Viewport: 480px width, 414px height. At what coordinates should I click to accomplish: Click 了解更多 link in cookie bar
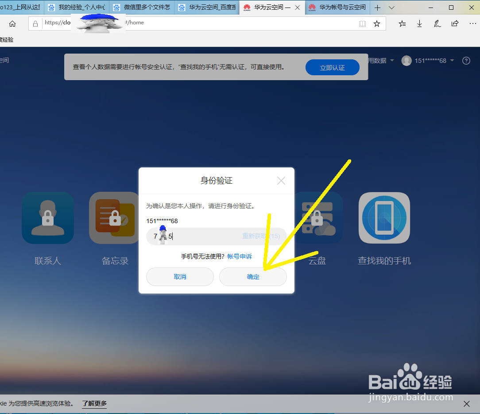(94, 403)
